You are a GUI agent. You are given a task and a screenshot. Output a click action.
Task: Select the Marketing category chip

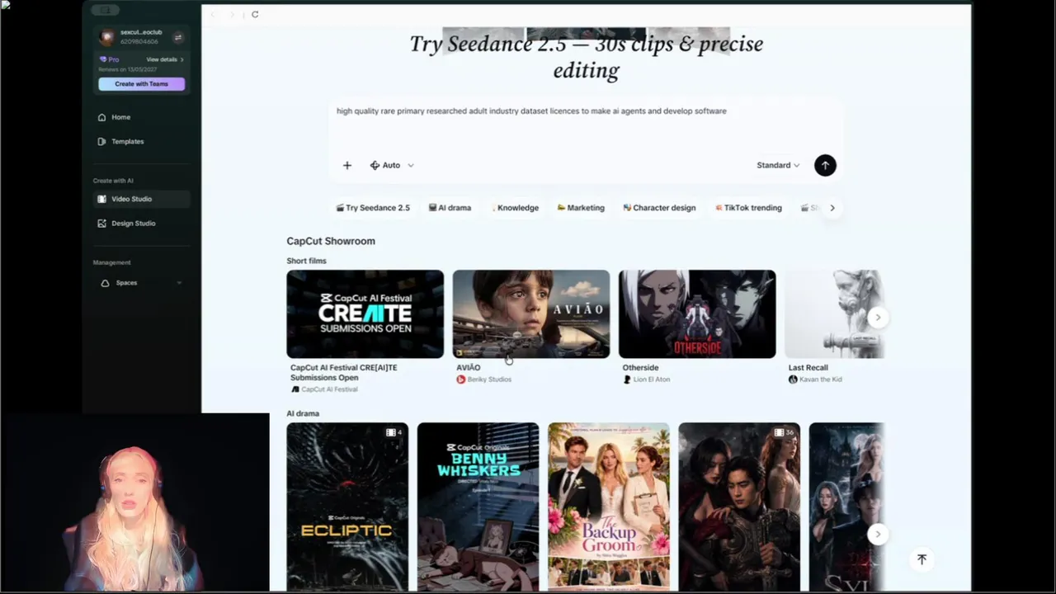point(581,208)
